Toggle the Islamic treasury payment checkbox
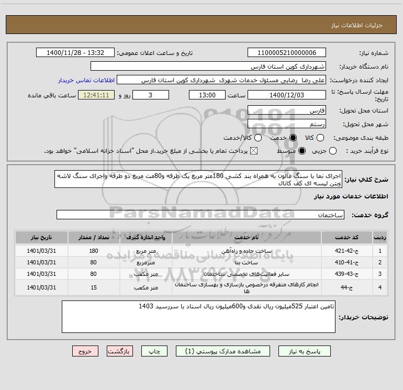This screenshot has height=390, width=403. click(254, 151)
